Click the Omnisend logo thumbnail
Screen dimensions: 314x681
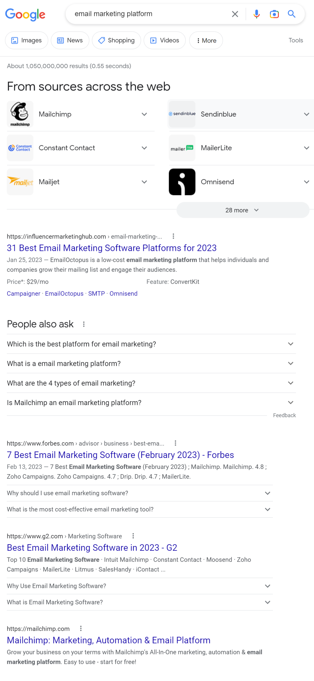(182, 182)
